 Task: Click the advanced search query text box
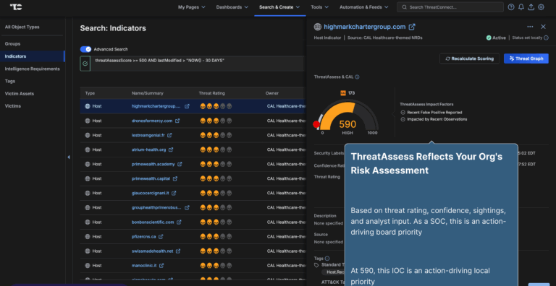[197, 64]
